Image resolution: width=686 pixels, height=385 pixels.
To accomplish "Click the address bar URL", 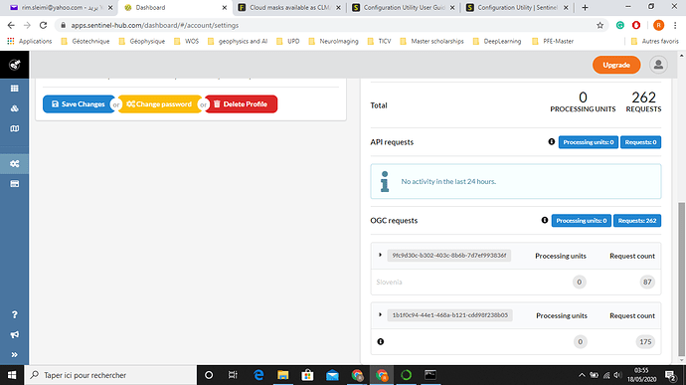I will coord(155,26).
